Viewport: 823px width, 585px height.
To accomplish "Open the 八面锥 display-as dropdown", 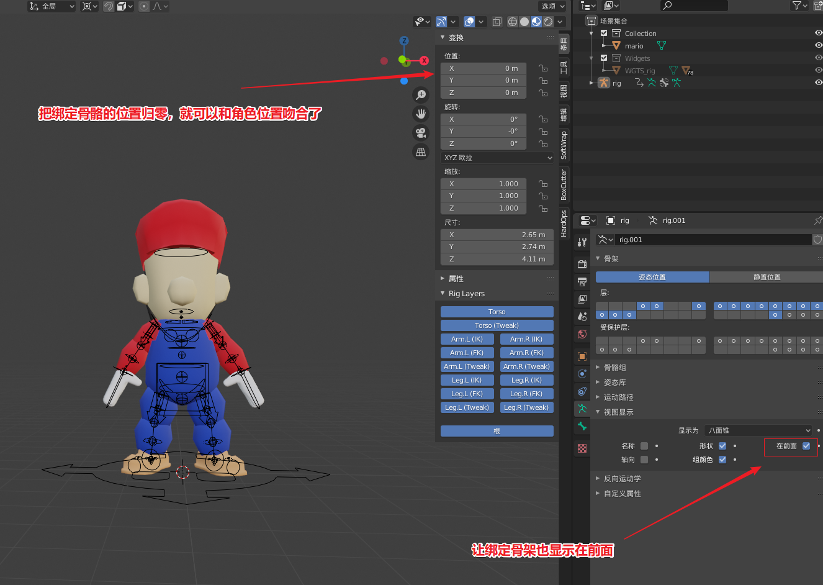I will (x=758, y=430).
